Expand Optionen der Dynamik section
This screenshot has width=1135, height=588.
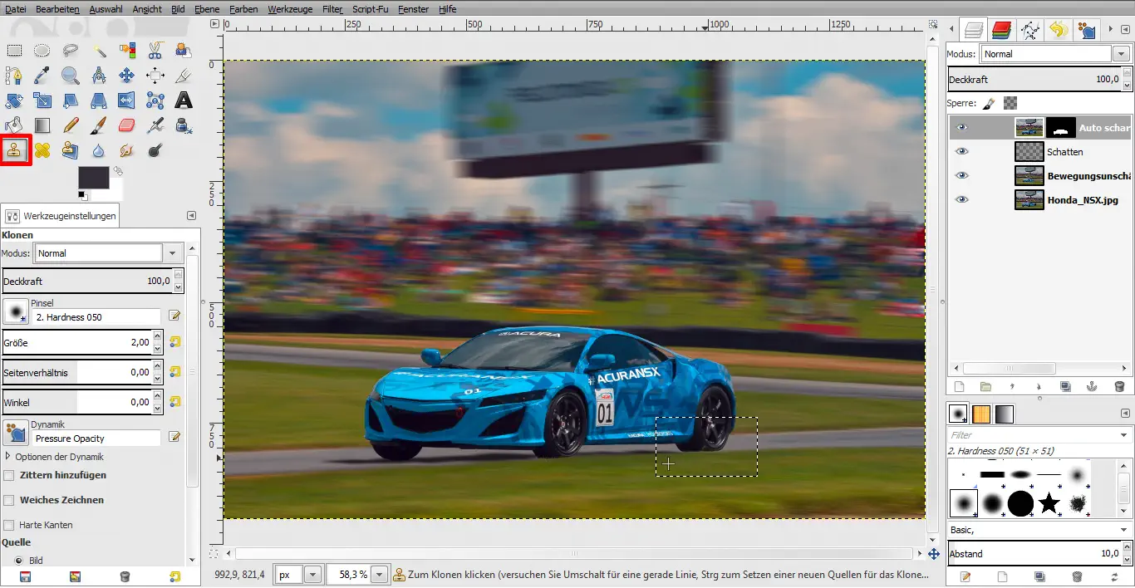click(8, 457)
